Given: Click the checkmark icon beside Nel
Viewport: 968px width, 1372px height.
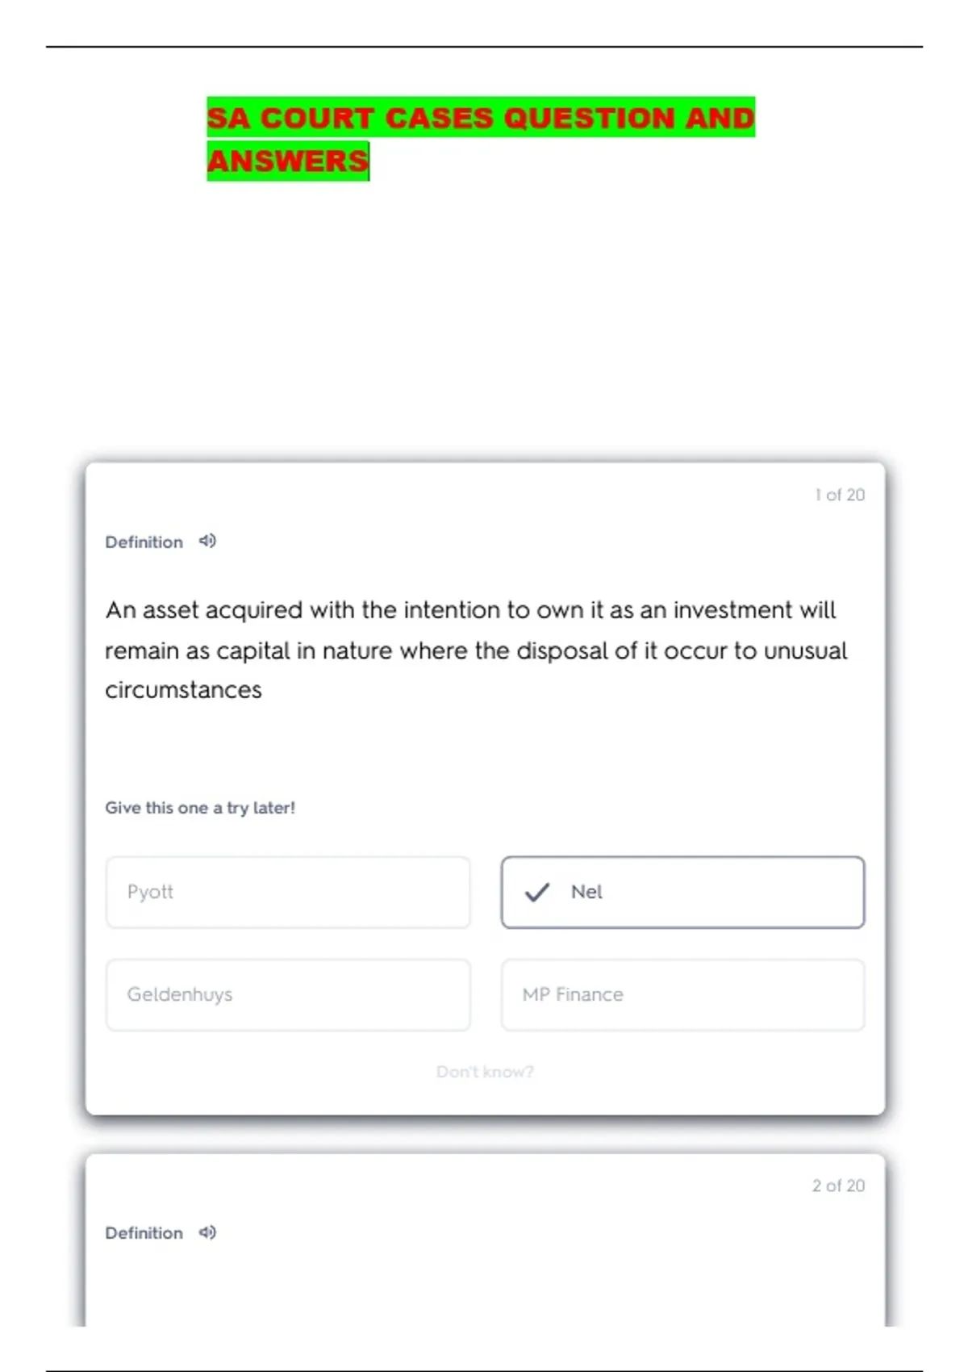Looking at the screenshot, I should point(536,892).
